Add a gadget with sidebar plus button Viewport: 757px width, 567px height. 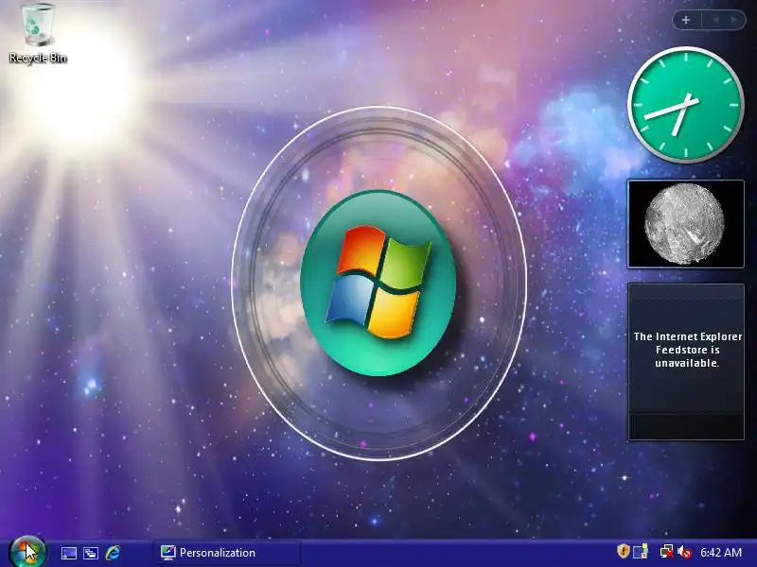(x=686, y=20)
